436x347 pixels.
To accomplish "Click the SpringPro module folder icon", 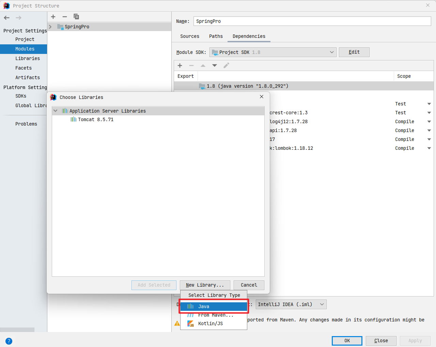I will (x=60, y=27).
